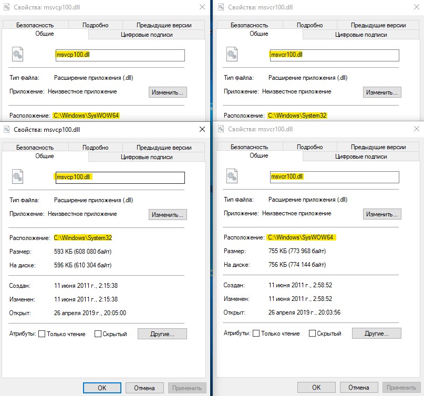Click 'Отмена' in msvcr100.dll SysWOW64 window
This screenshot has width=424, height=396.
[359, 388]
